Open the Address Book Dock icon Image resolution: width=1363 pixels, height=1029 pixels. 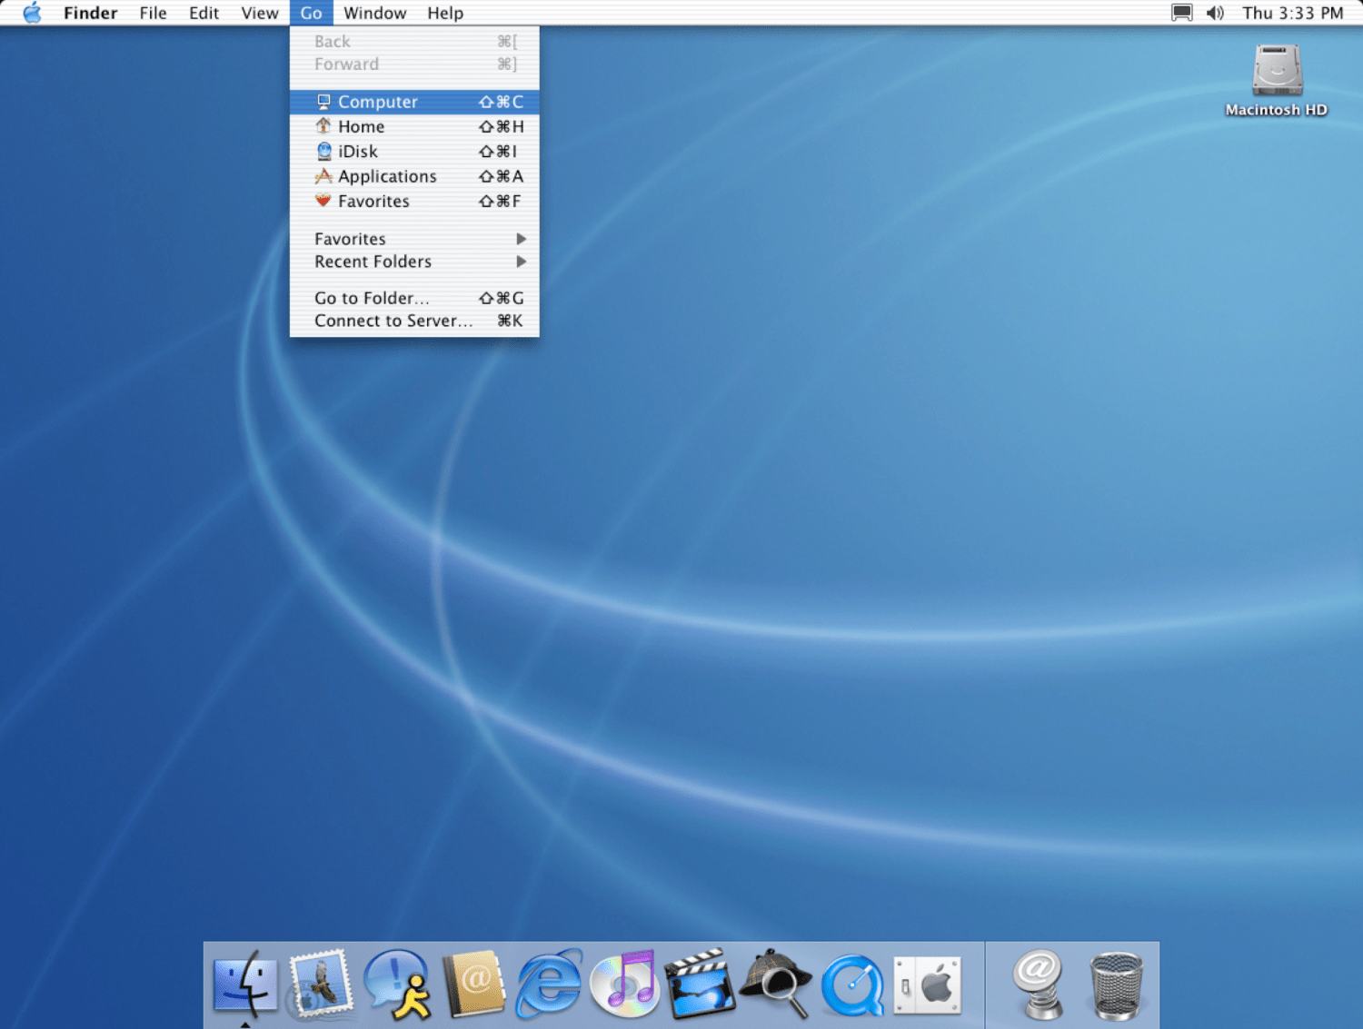click(x=473, y=984)
